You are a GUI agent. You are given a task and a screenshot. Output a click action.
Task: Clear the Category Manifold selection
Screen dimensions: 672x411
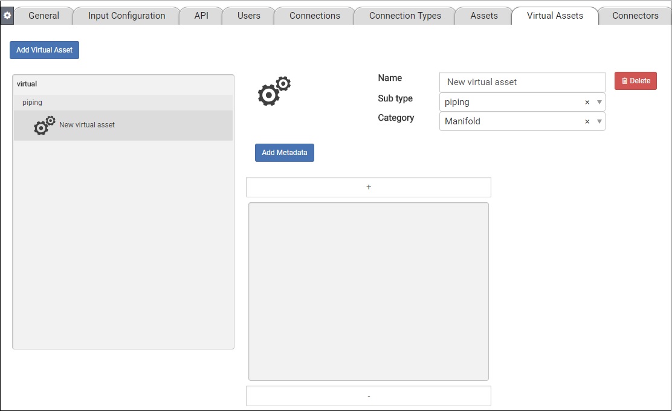point(587,121)
